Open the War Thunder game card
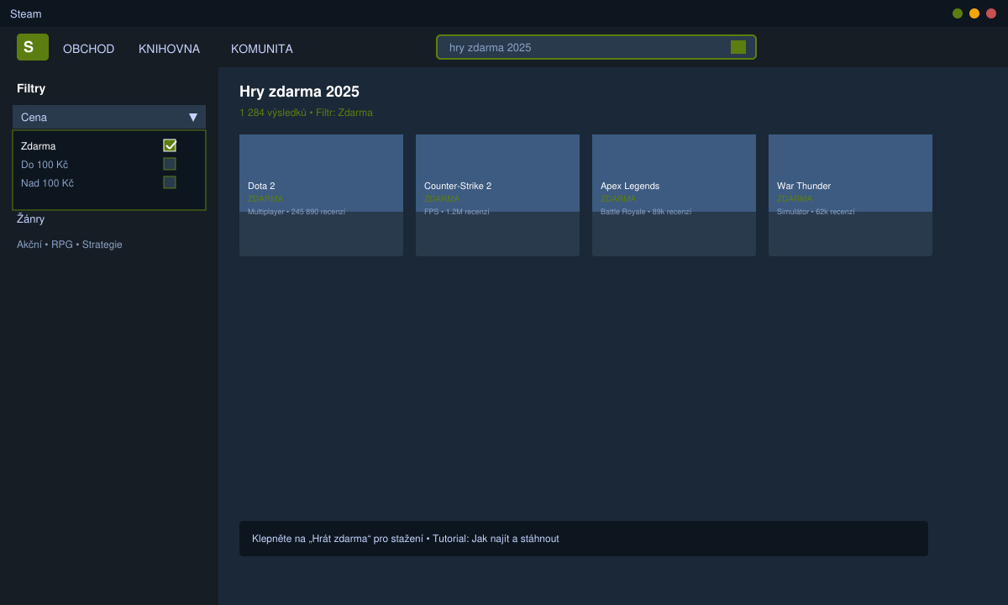Viewport: 1008px width, 605px height. click(x=850, y=195)
